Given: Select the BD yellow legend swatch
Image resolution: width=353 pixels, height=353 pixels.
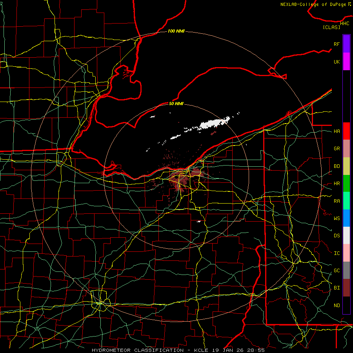Looking at the screenshot, I should click(346, 166).
